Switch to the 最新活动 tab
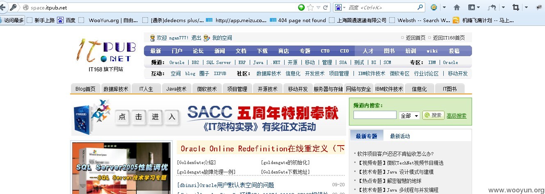The width and height of the screenshot is (545, 194). [x=400, y=136]
